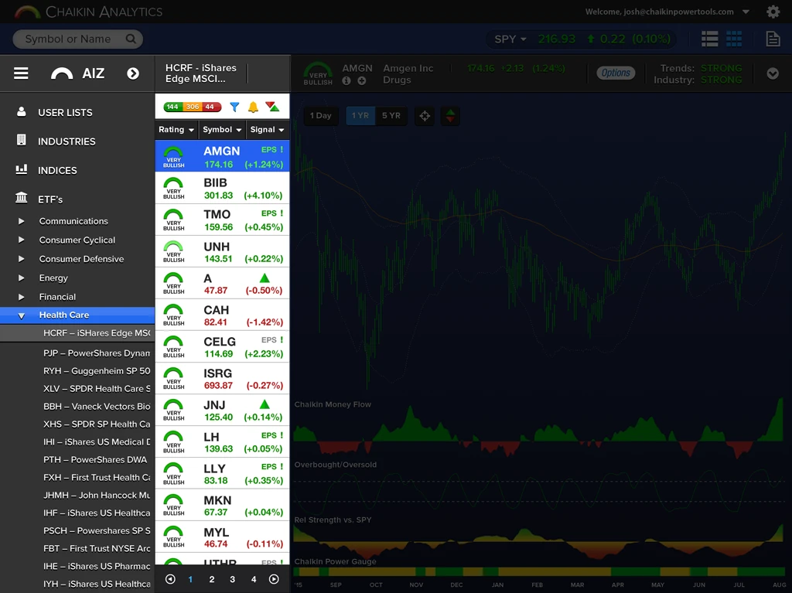Expand the stock header chevron down
The height and width of the screenshot is (593, 792).
(773, 73)
